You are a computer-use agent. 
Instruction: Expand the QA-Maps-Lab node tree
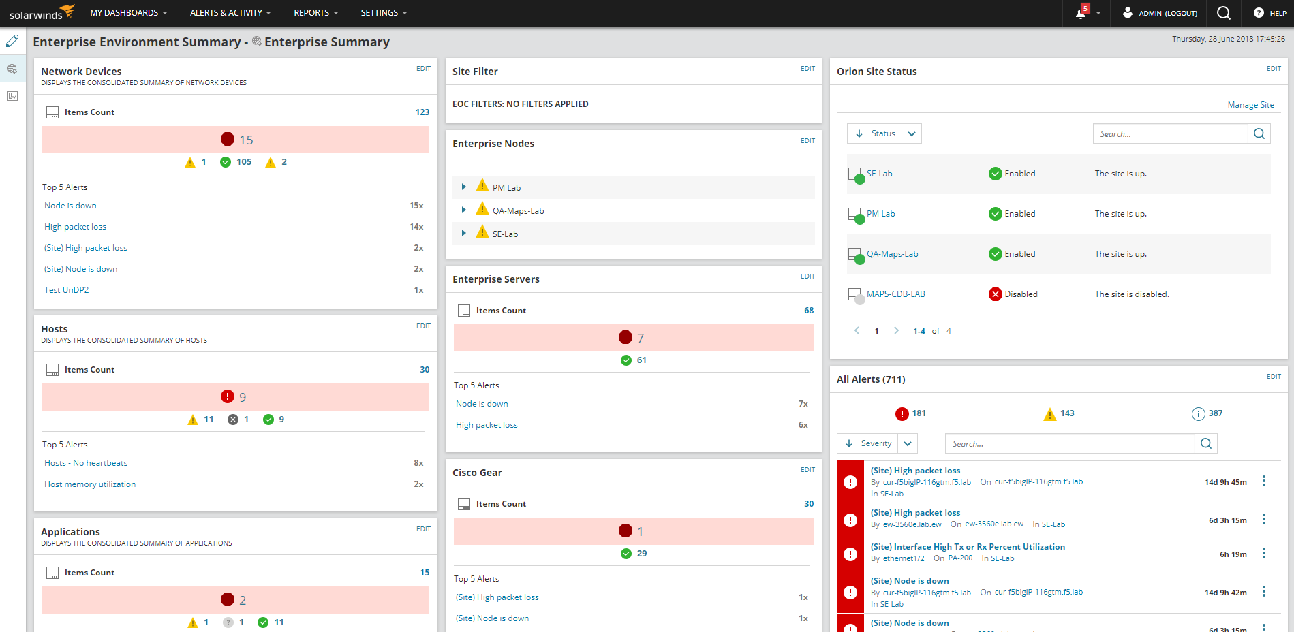pos(463,210)
